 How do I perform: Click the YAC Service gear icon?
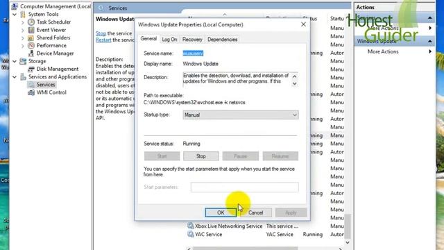coord(191,234)
